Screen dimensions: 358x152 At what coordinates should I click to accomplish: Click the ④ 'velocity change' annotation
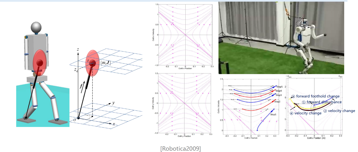pyautogui.click(x=306, y=113)
